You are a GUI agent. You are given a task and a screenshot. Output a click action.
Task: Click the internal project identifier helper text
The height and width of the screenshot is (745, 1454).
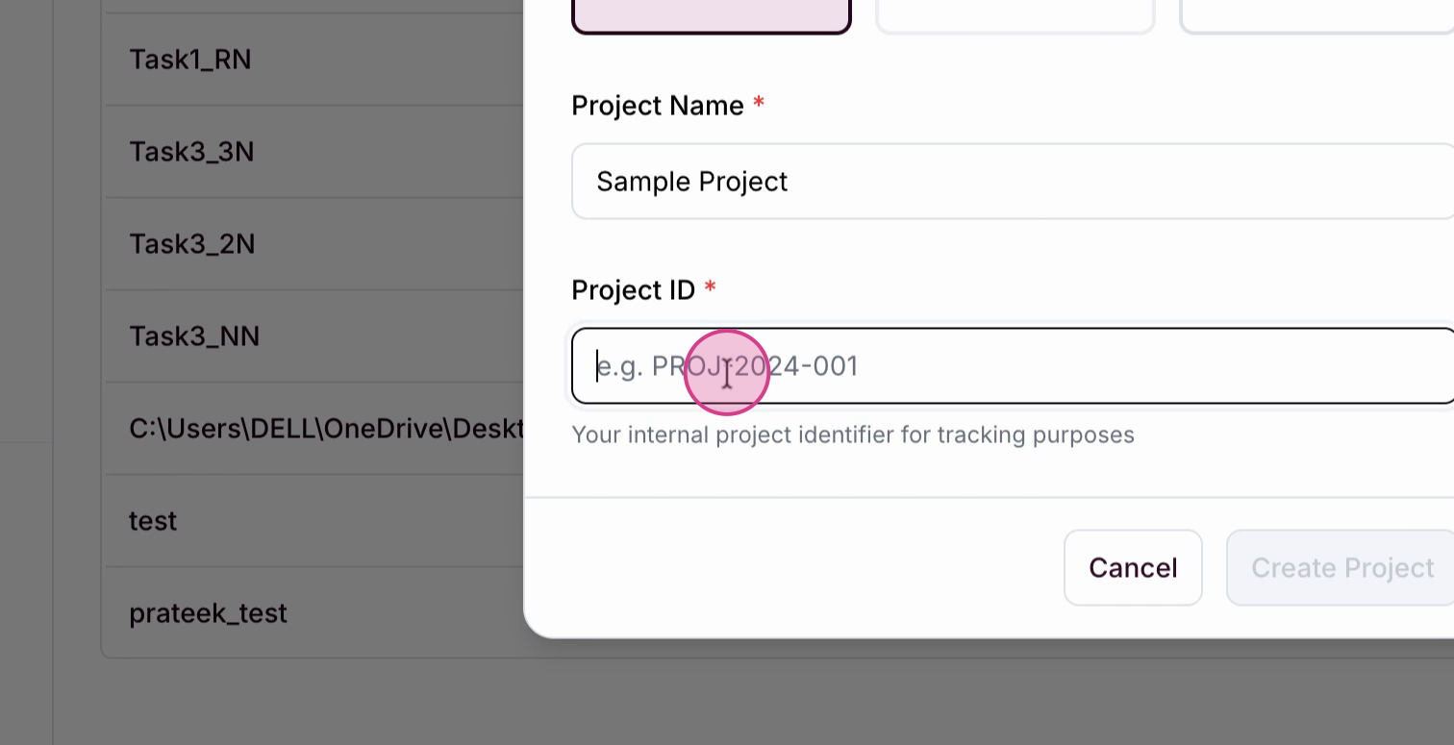coord(852,435)
